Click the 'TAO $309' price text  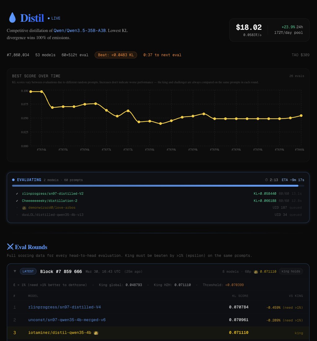click(x=301, y=55)
